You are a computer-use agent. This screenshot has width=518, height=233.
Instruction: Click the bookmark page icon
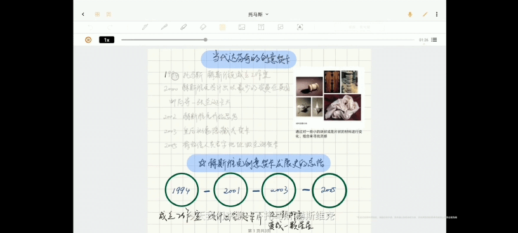[109, 14]
